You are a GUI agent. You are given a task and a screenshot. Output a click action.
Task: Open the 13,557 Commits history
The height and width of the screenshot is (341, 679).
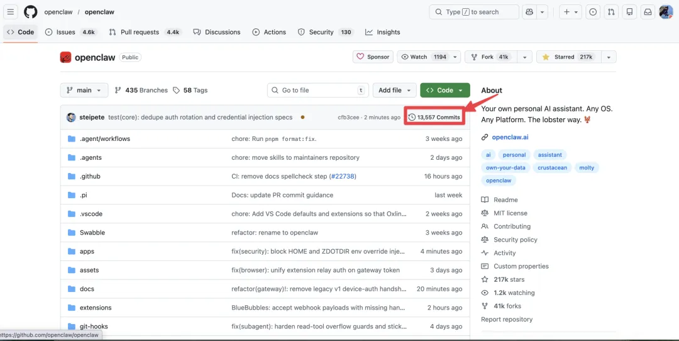[434, 118]
